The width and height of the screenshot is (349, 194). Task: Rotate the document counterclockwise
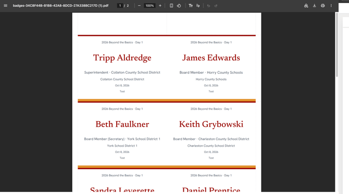(x=179, y=6)
